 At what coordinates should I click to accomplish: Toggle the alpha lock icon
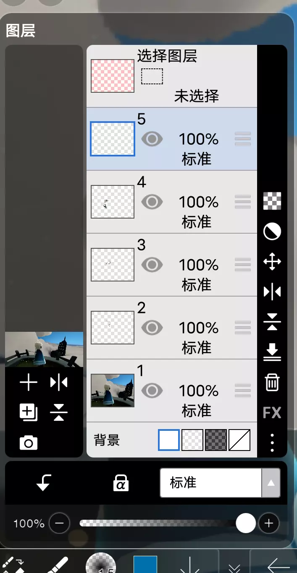pyautogui.click(x=121, y=483)
